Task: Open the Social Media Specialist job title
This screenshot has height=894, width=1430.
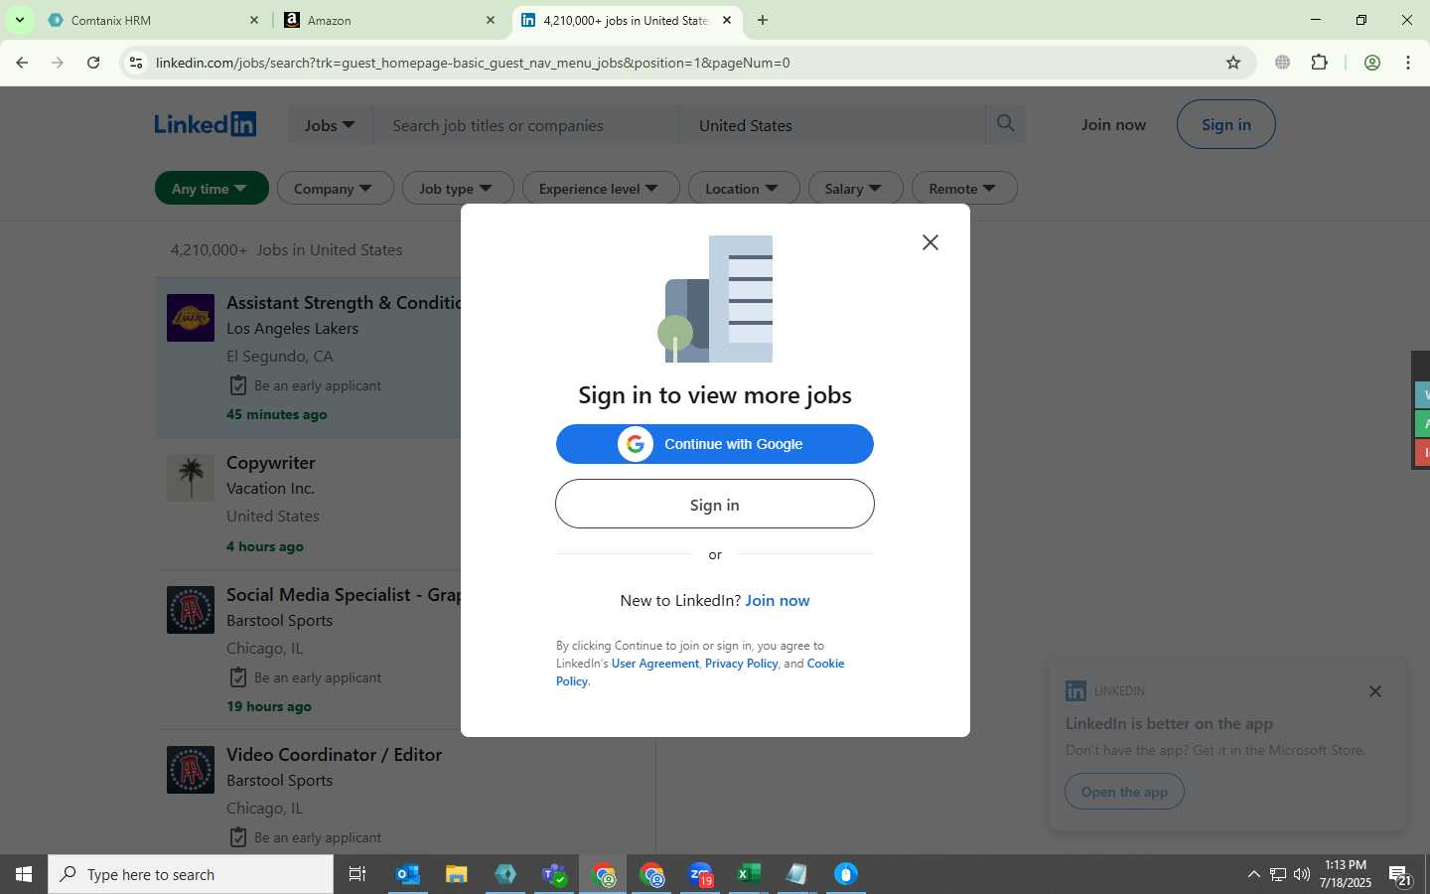Action: coord(344,594)
